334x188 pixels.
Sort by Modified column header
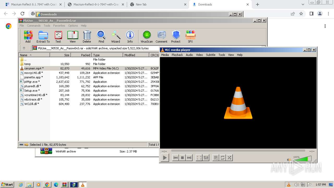click(136, 55)
